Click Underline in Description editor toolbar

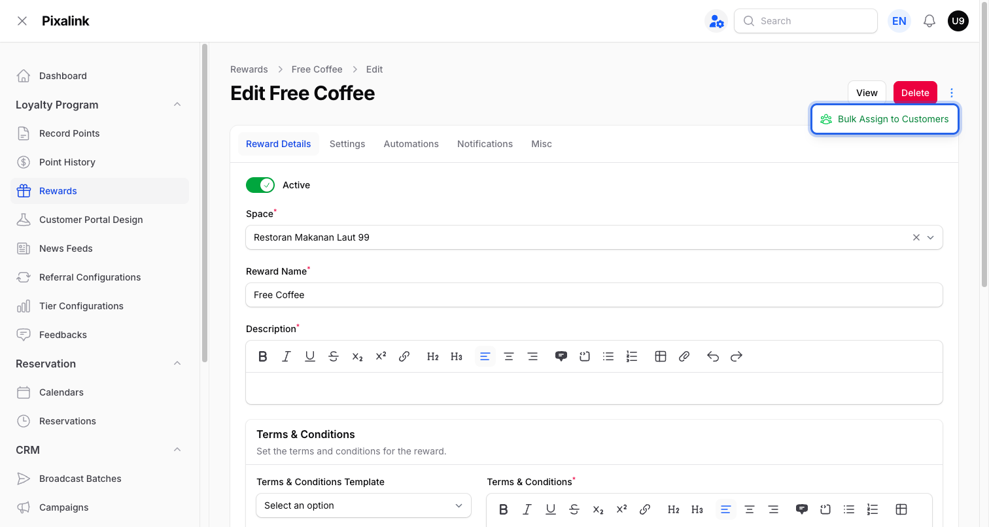pyautogui.click(x=310, y=356)
